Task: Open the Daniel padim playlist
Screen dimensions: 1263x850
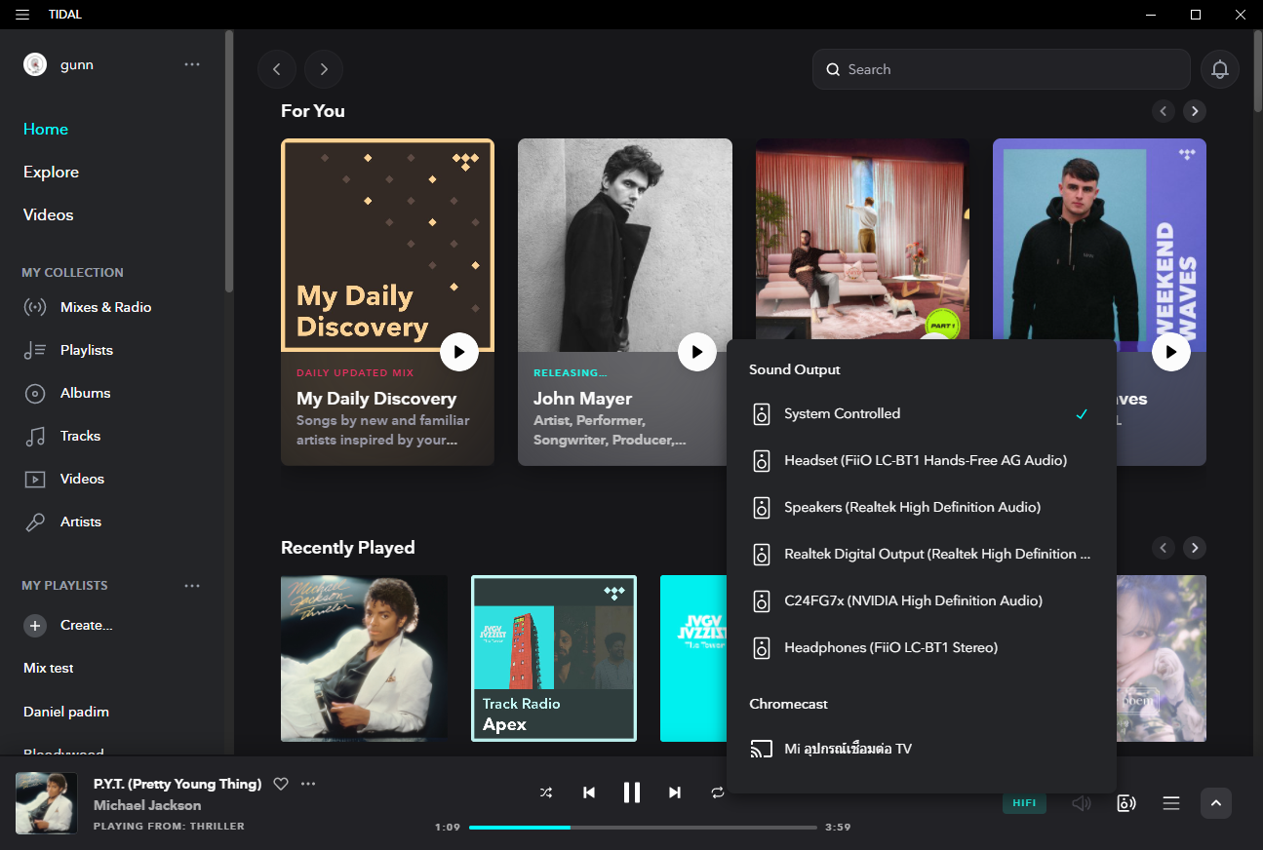Action: (x=66, y=712)
